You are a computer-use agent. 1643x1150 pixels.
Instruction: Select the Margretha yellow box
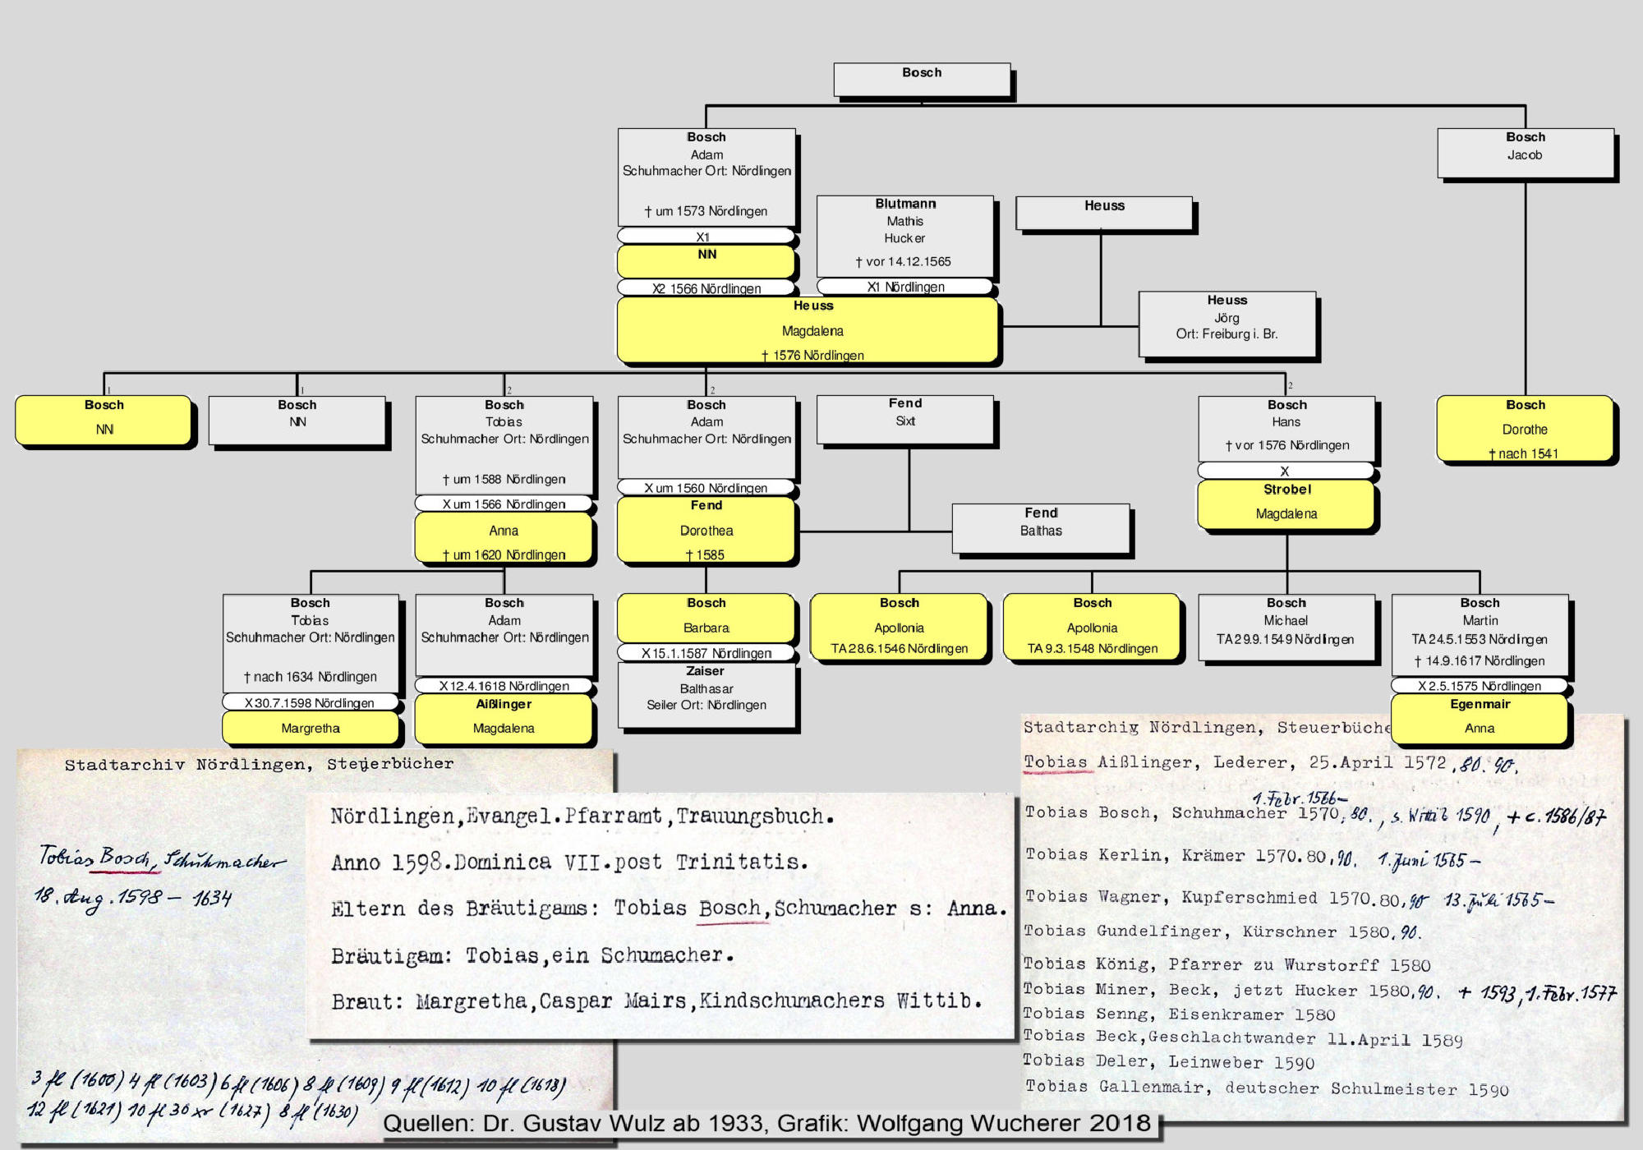(310, 728)
